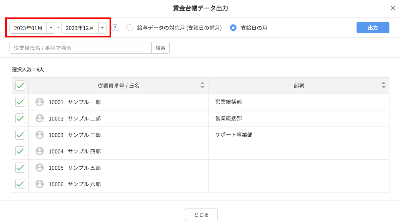Uncheck the checkbox for 10001 サンプル 一郎

click(20, 102)
